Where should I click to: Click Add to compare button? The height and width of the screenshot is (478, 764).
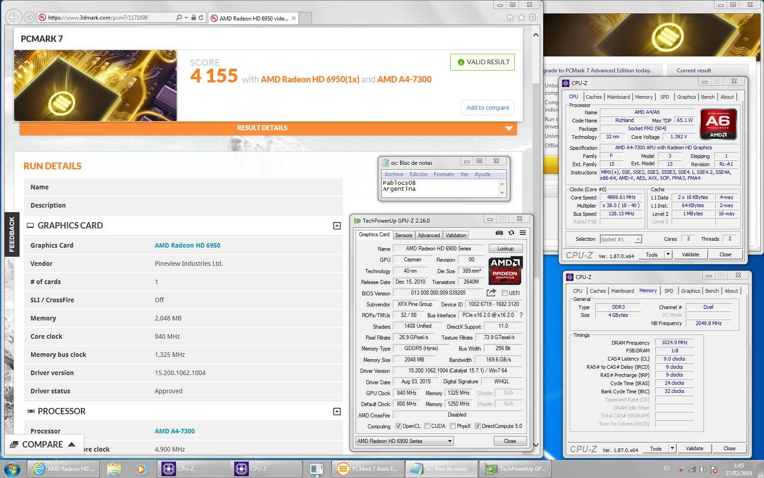(488, 107)
